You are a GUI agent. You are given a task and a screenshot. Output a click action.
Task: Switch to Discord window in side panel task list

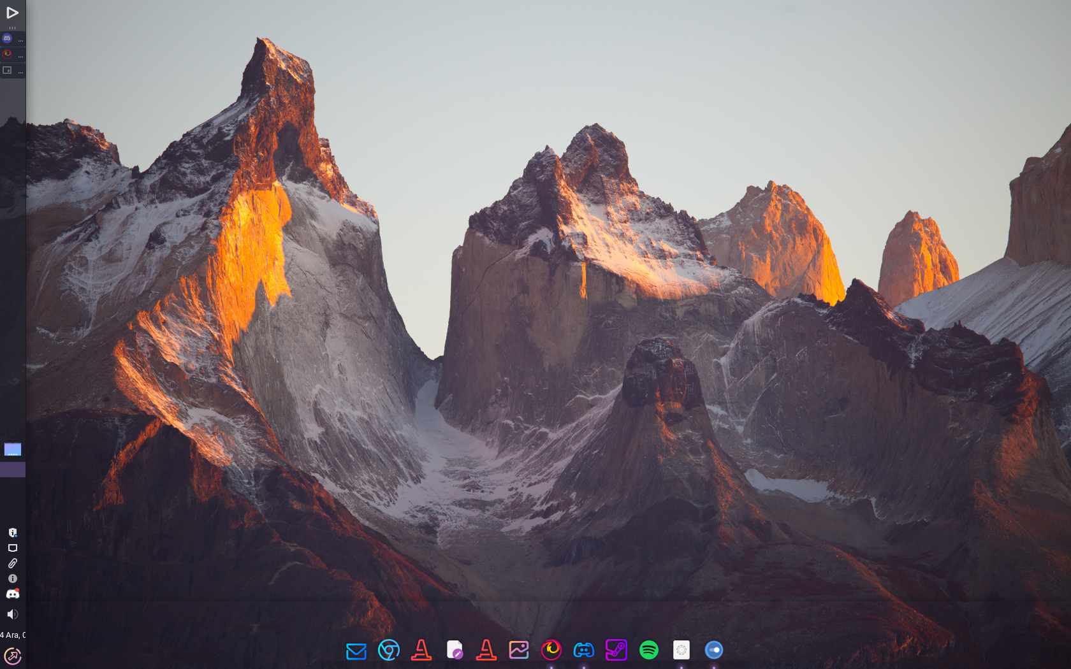(x=13, y=39)
